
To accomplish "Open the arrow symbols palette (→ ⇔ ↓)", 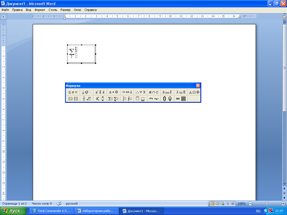I will click(x=127, y=92).
